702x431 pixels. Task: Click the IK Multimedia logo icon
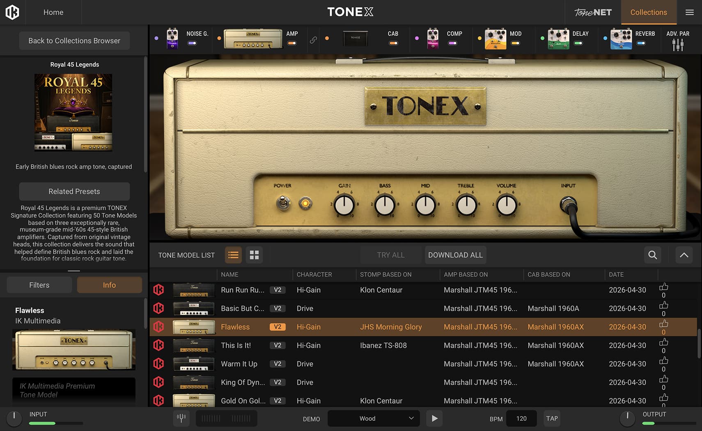[12, 12]
